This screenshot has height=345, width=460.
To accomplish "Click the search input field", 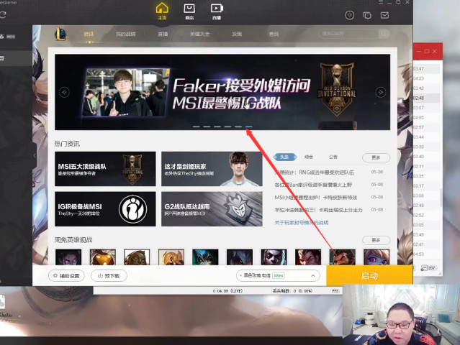I will point(348,34).
